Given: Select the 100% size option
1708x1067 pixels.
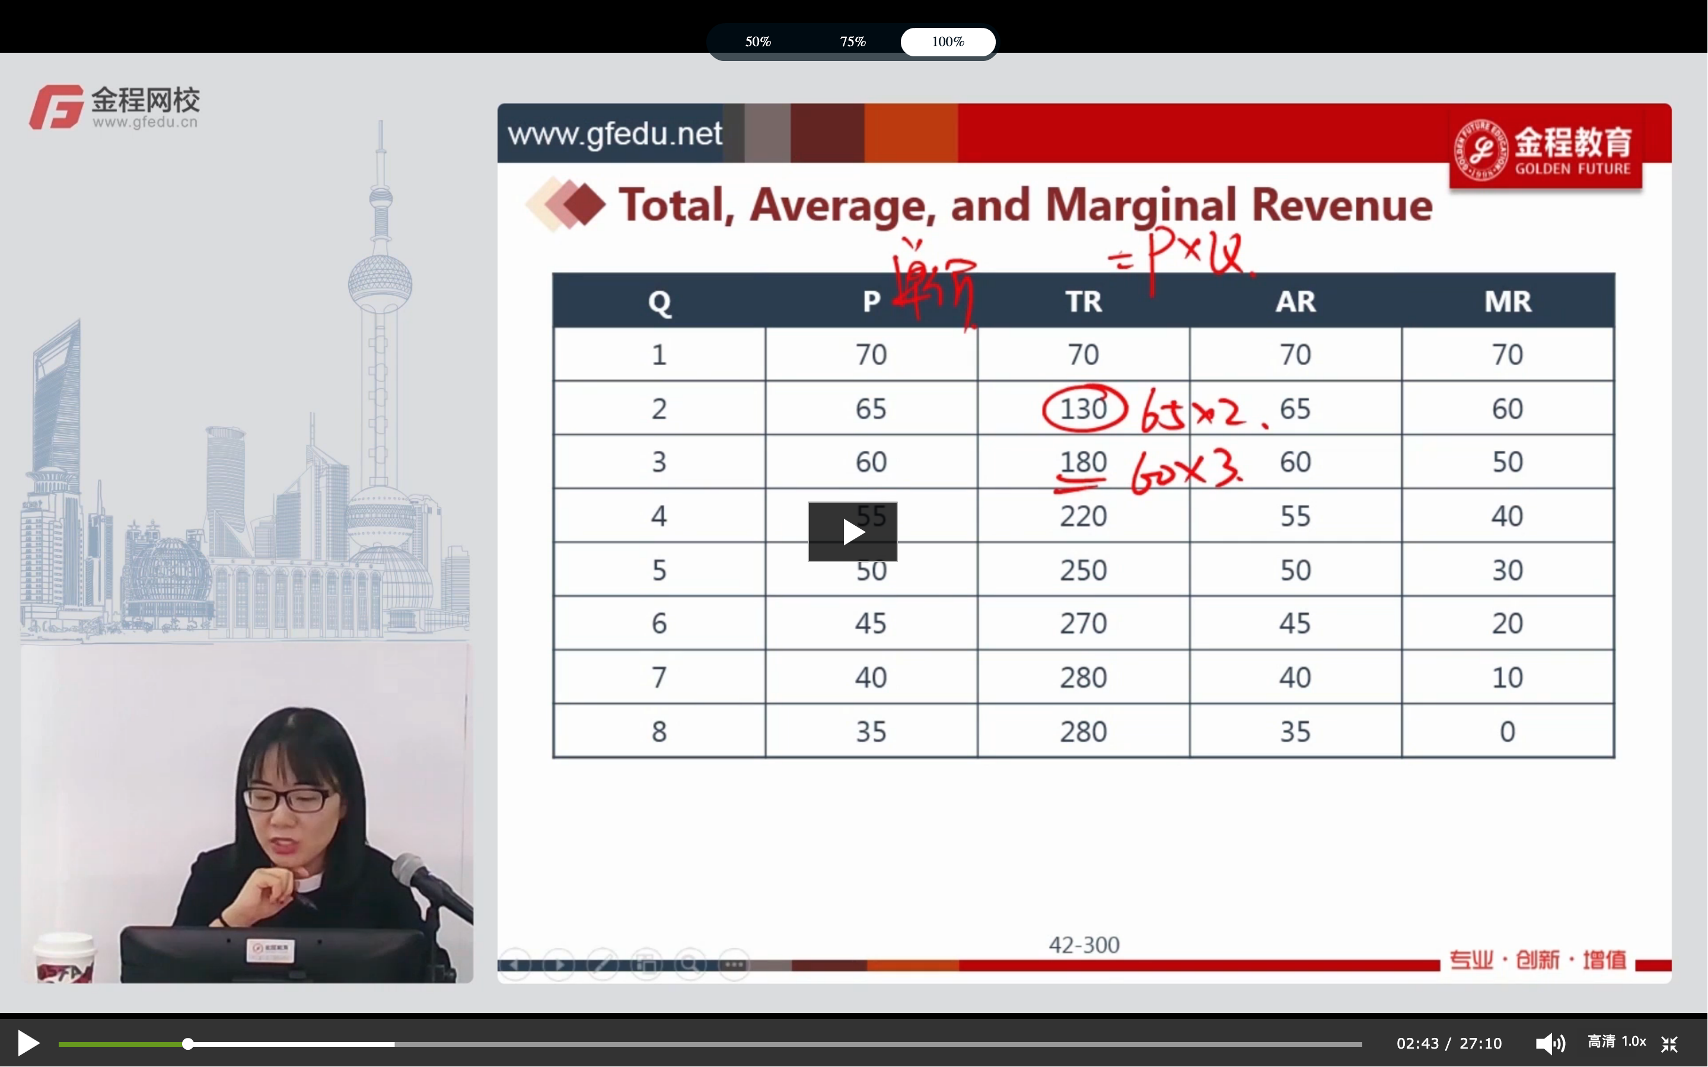Looking at the screenshot, I should point(947,41).
